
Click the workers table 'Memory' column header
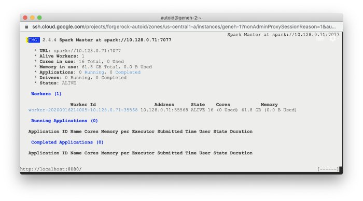click(x=269, y=105)
